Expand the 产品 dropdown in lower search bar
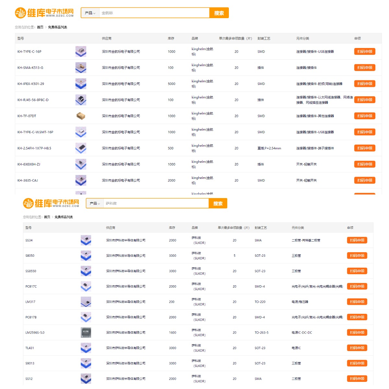 pyautogui.click(x=95, y=203)
